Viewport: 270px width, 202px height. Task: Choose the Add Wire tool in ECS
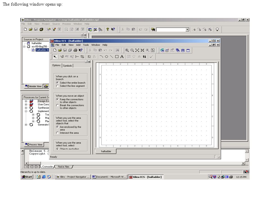point(62,57)
